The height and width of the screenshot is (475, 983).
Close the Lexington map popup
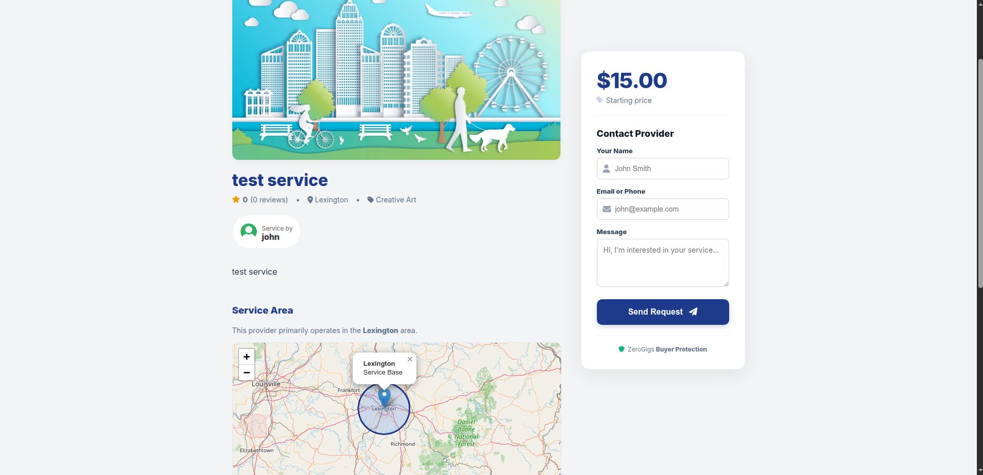410,359
